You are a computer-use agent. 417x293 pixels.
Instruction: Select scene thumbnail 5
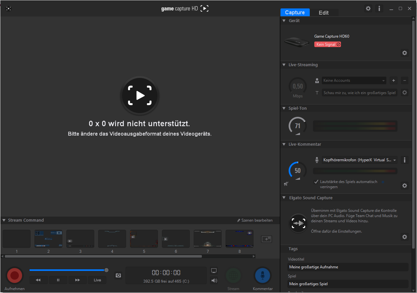tap(144, 239)
